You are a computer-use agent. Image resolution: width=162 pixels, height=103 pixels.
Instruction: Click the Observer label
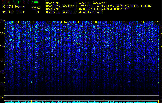coord(52,3)
